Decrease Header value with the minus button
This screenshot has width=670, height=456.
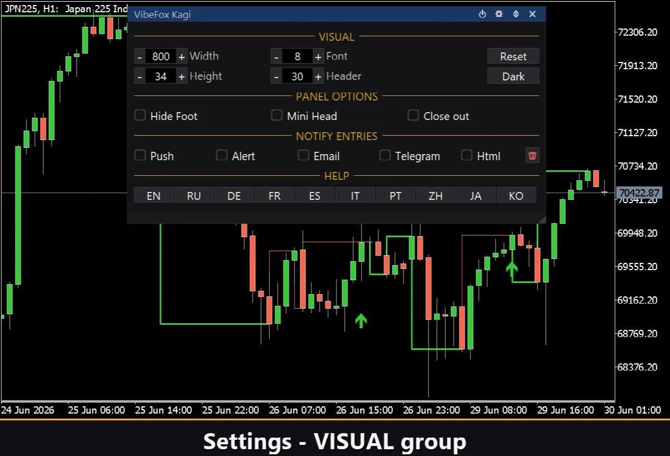click(276, 76)
